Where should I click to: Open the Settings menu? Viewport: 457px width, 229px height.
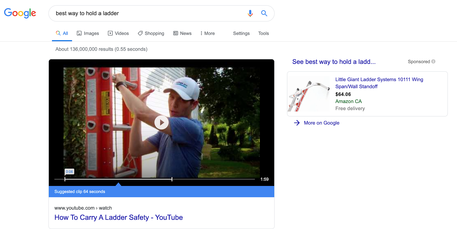(x=241, y=33)
